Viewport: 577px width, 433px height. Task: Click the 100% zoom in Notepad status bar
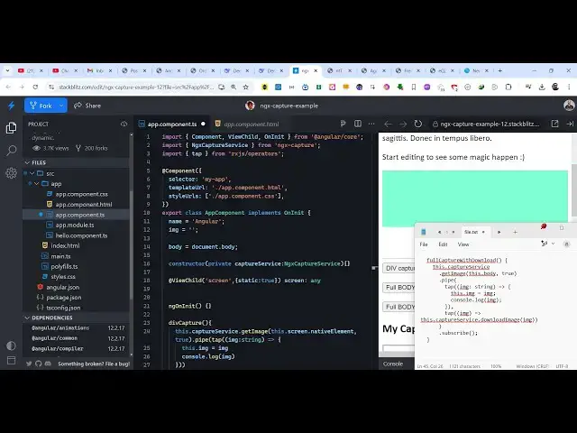pos(496,366)
